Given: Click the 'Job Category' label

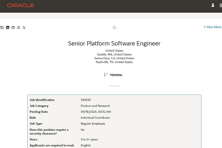Looking at the screenshot, I should (39, 106).
